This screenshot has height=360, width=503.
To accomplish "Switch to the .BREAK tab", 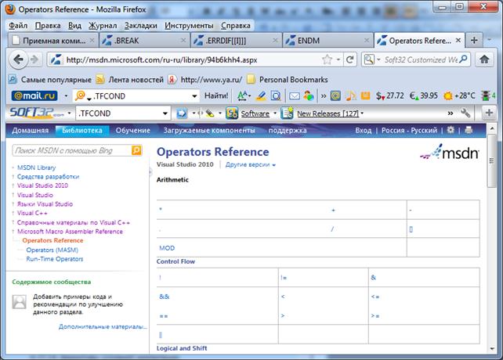I will pyautogui.click(x=145, y=41).
